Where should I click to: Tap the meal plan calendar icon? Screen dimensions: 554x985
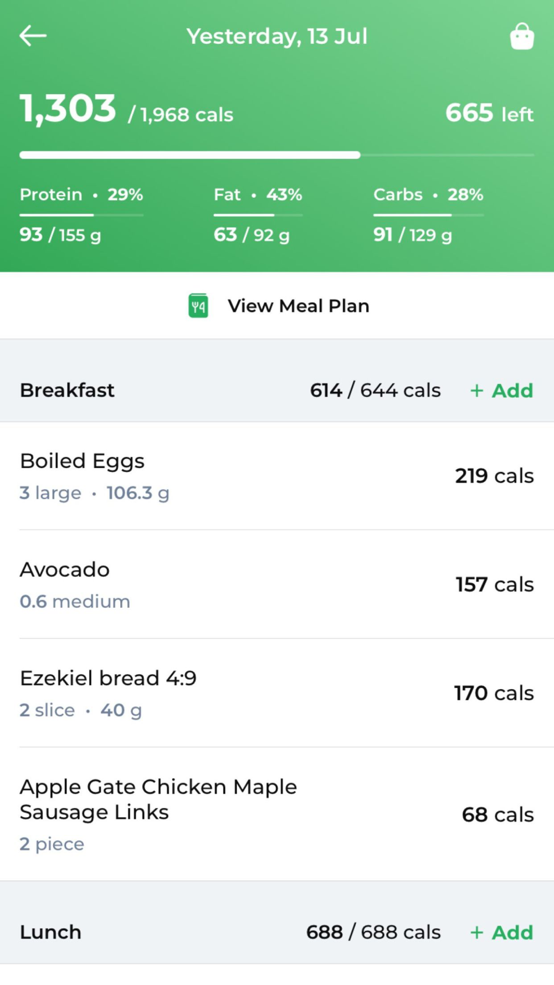point(198,306)
